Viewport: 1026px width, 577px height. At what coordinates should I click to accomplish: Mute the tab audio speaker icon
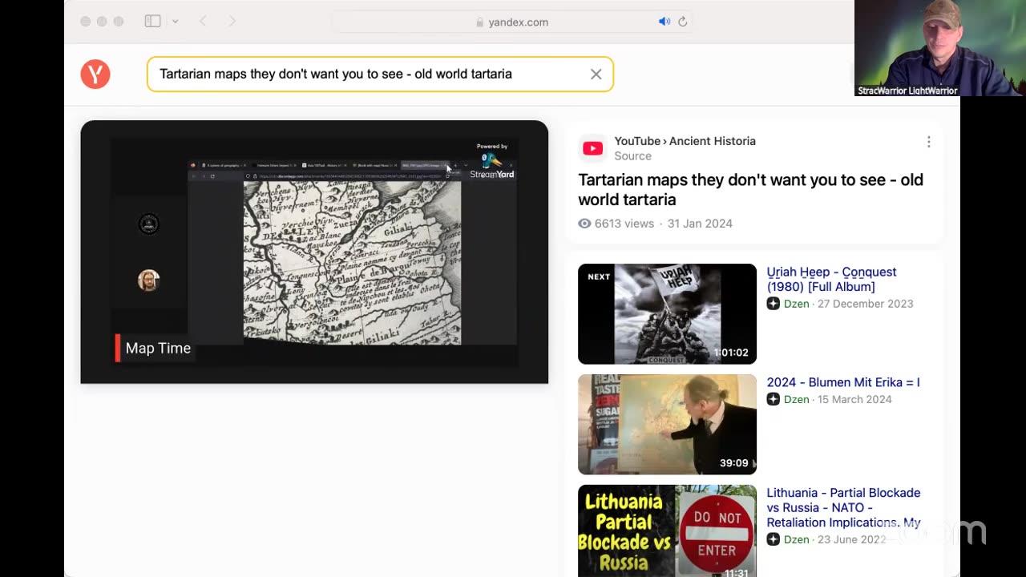tap(664, 22)
